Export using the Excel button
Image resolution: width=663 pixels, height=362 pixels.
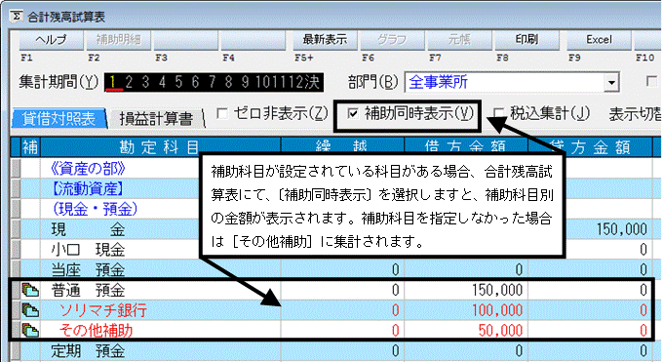pos(599,40)
